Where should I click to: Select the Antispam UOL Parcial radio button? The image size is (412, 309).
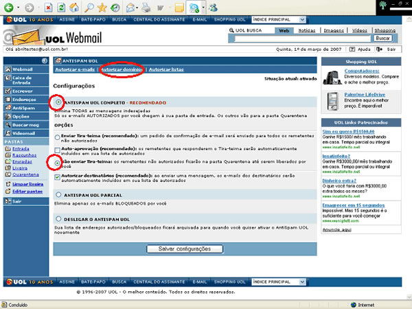56,194
